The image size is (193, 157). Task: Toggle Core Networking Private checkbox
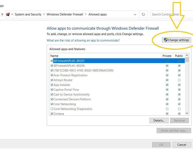pyautogui.click(x=167, y=104)
